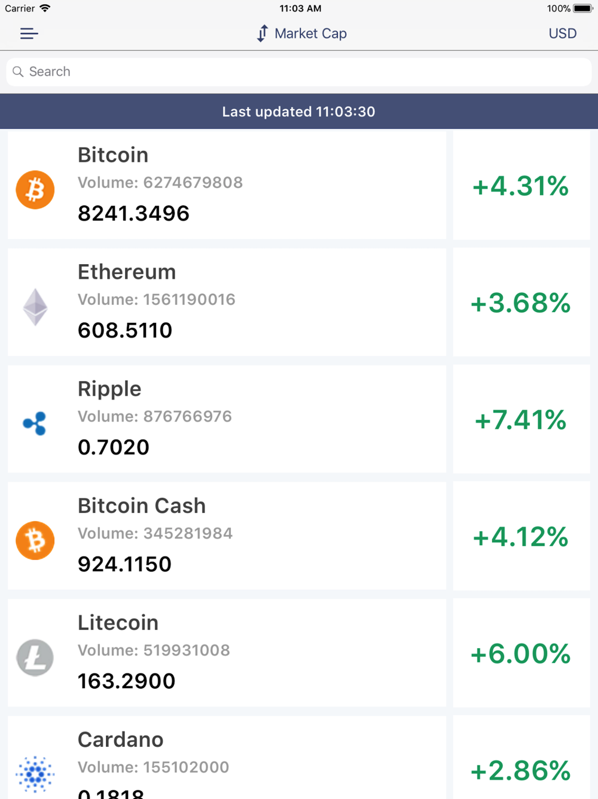Open the Ethereum price row

[227, 302]
